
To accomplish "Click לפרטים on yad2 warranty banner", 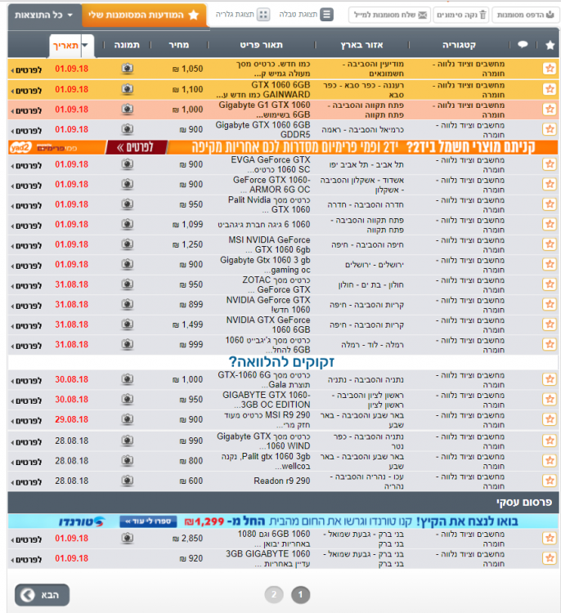I will tap(136, 147).
